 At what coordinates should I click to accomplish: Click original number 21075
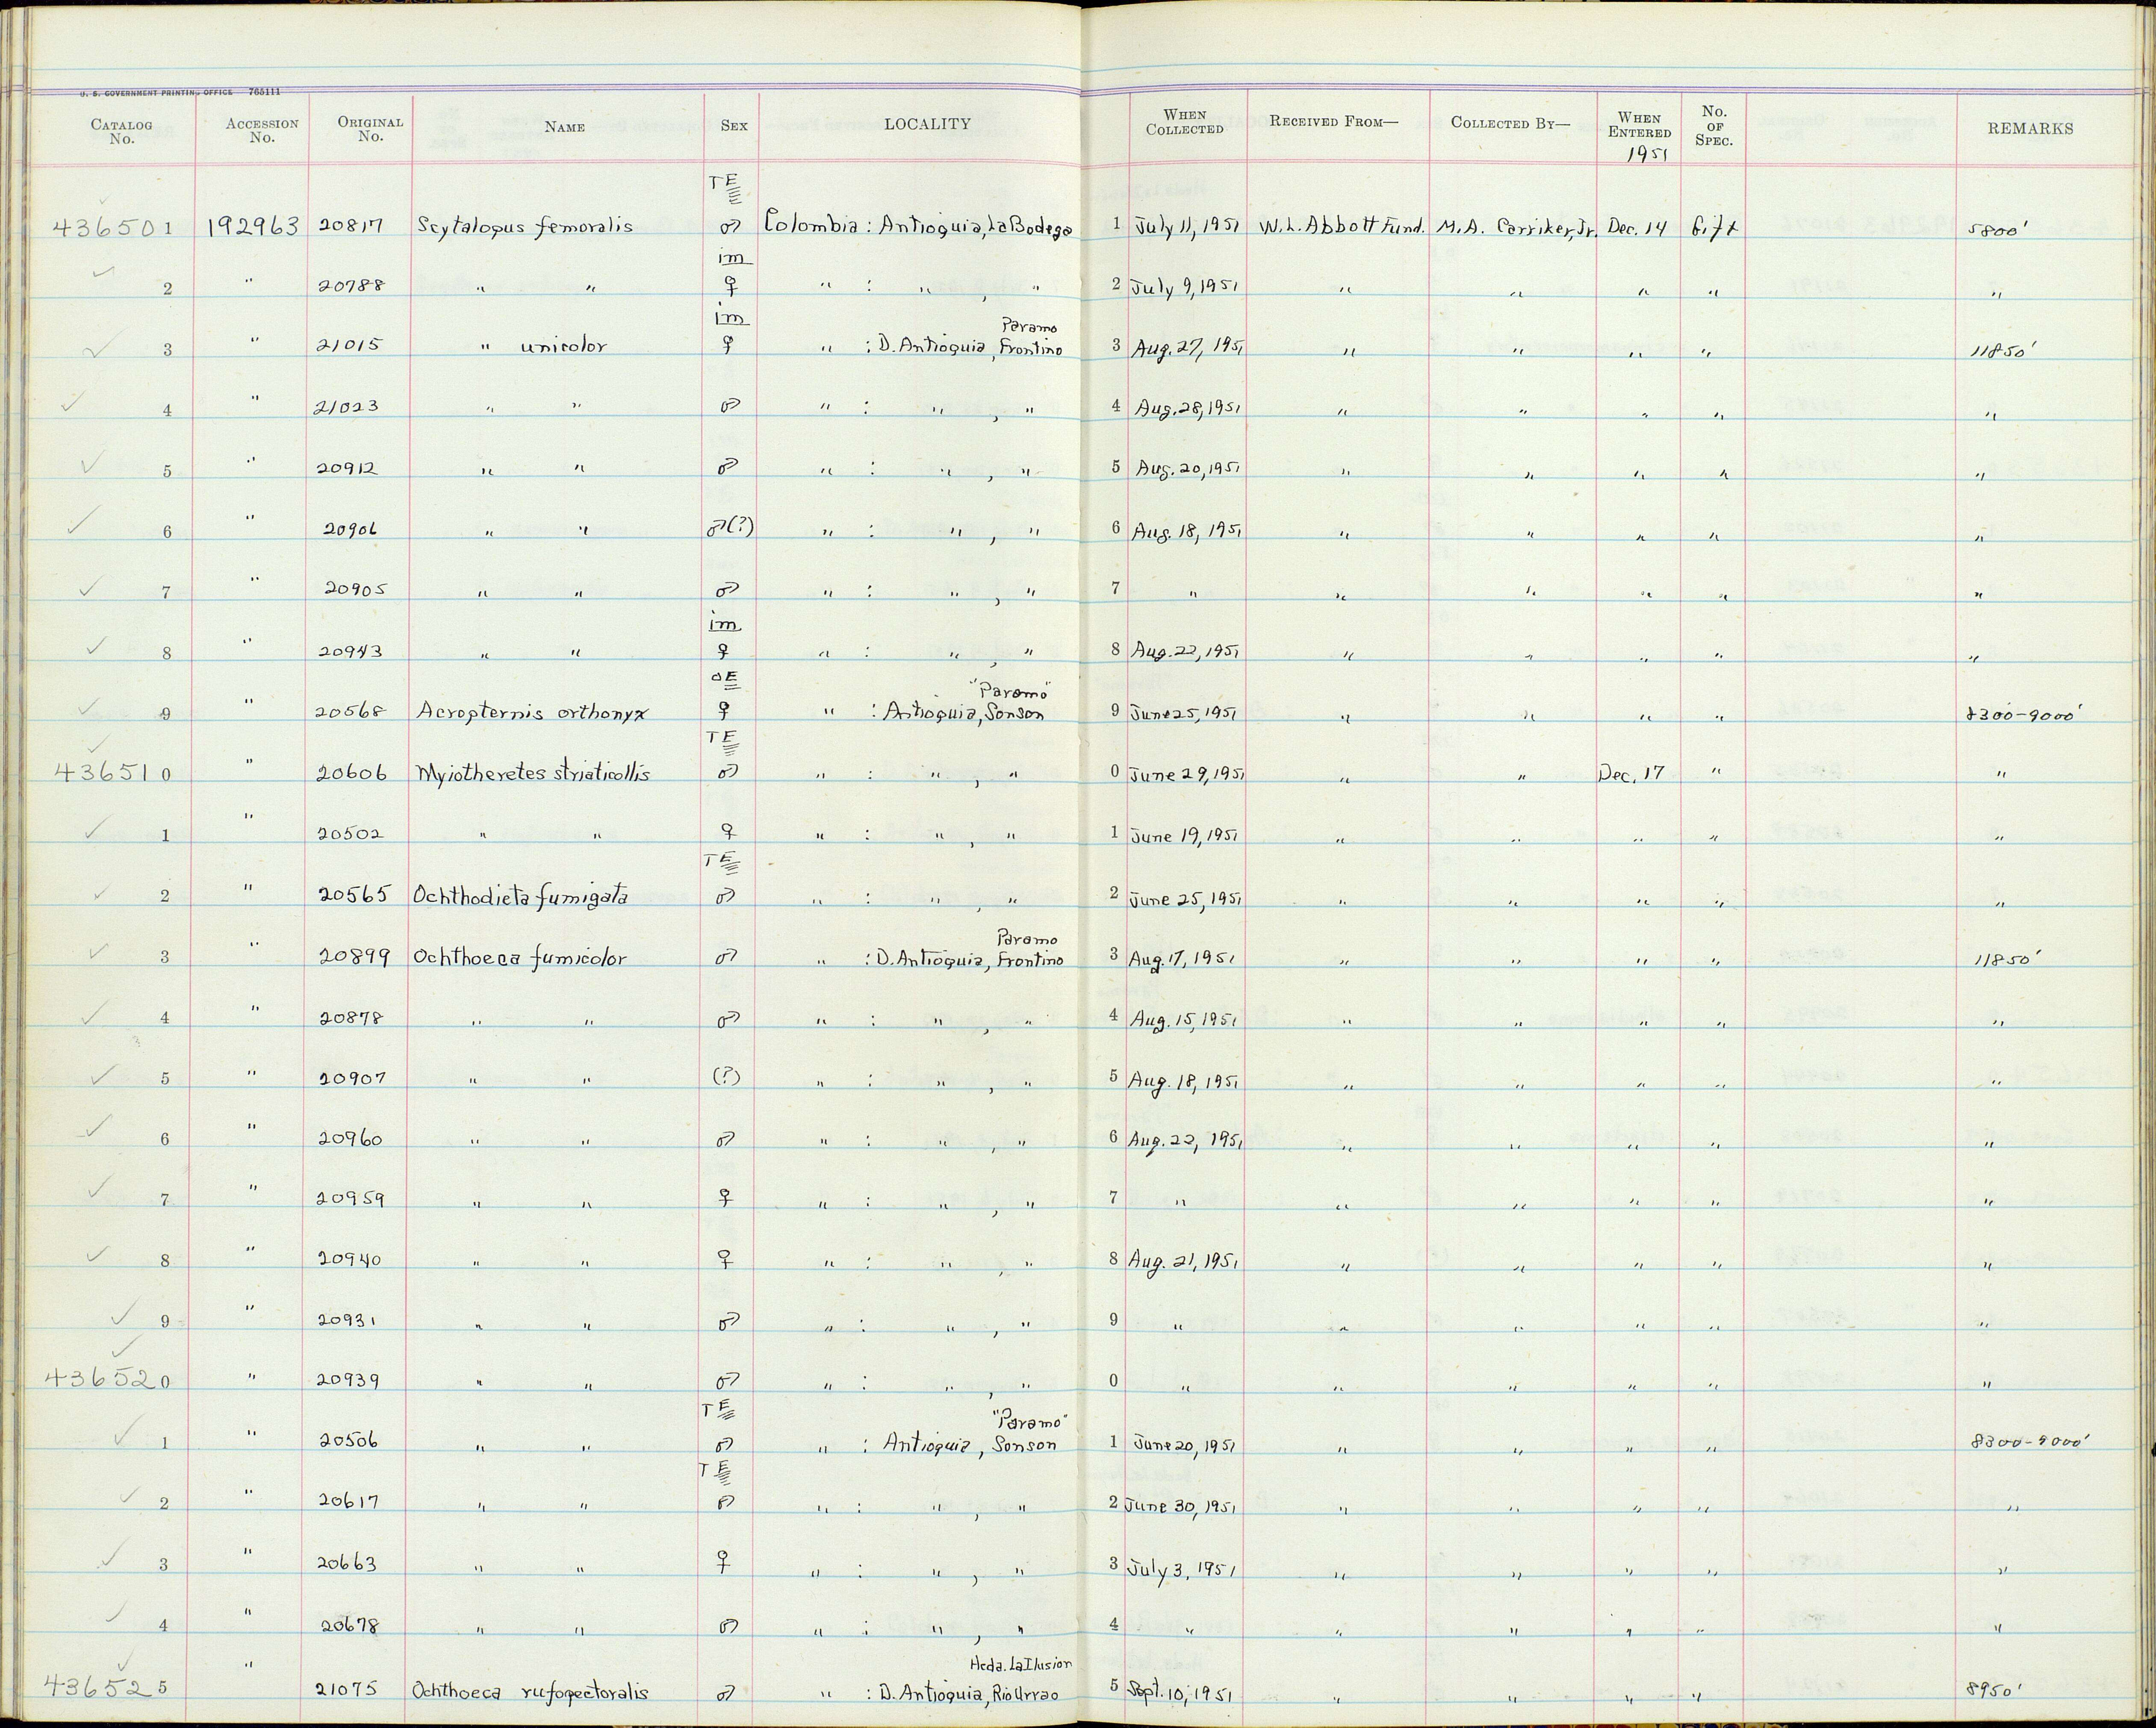coord(348,1690)
